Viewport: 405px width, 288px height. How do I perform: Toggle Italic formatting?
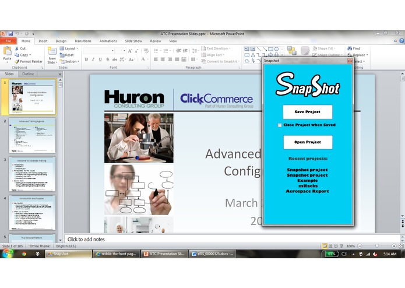click(93, 59)
